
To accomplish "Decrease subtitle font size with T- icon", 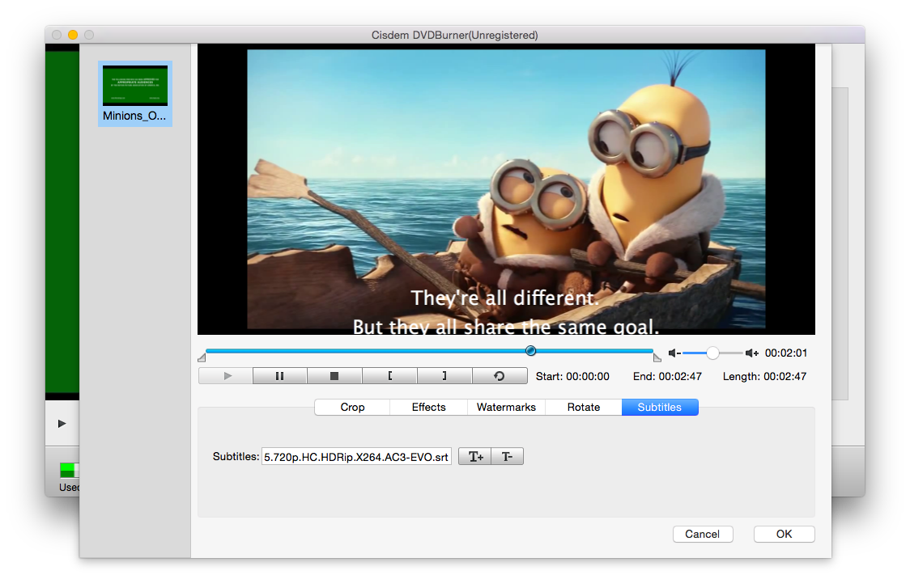I will point(508,455).
